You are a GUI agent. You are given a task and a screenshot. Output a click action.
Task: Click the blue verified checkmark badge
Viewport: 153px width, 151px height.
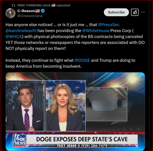43,11
